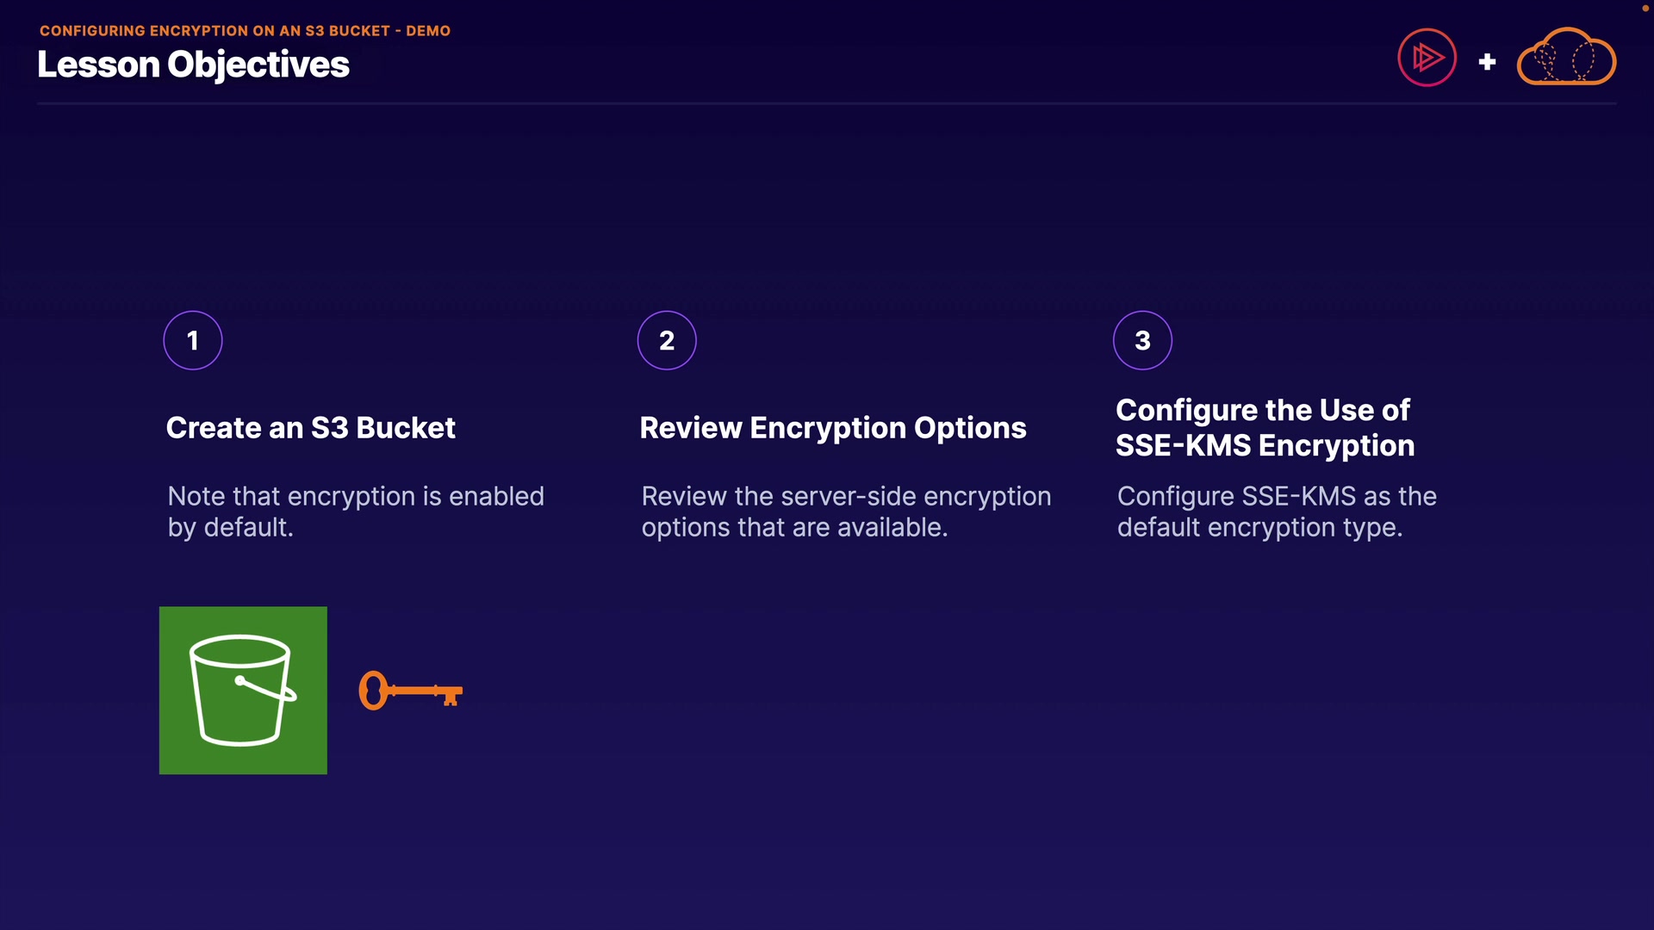Click the numbered circle 1
The height and width of the screenshot is (930, 1654).
[193, 340]
